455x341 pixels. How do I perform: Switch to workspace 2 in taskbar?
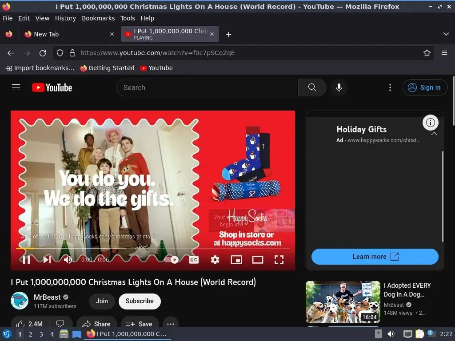click(31, 334)
